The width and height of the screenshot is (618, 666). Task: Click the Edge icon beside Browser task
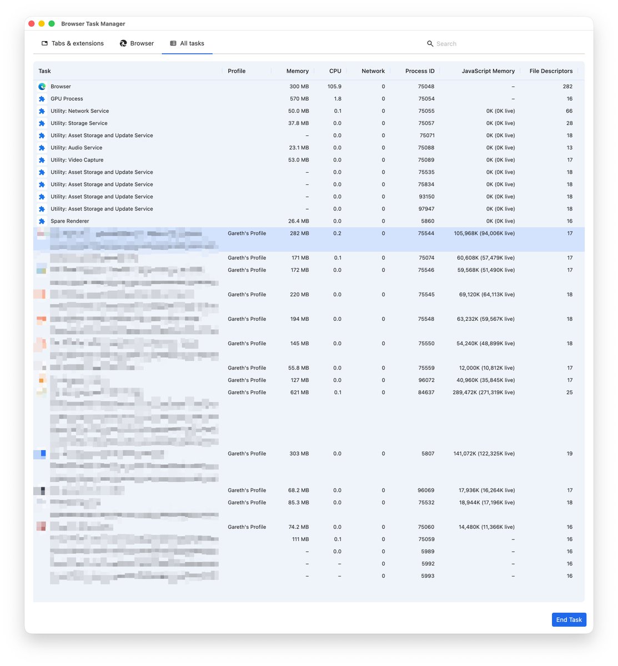(x=42, y=87)
